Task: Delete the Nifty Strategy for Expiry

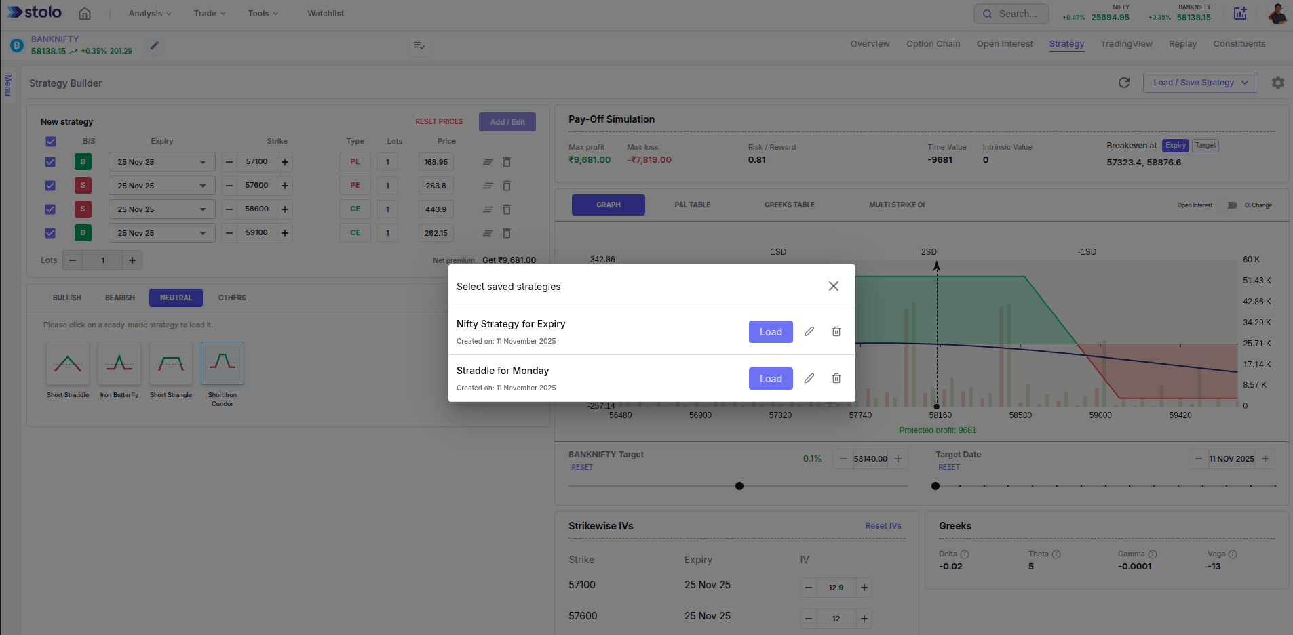Action: [836, 331]
